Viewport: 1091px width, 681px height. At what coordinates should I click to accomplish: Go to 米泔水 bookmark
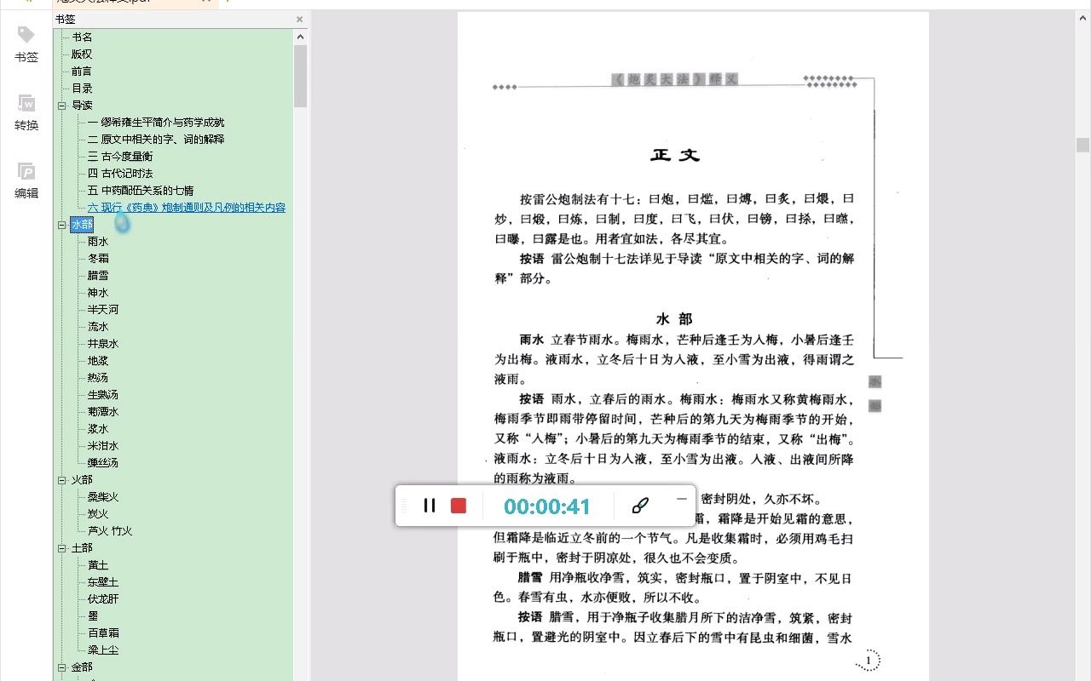(103, 445)
